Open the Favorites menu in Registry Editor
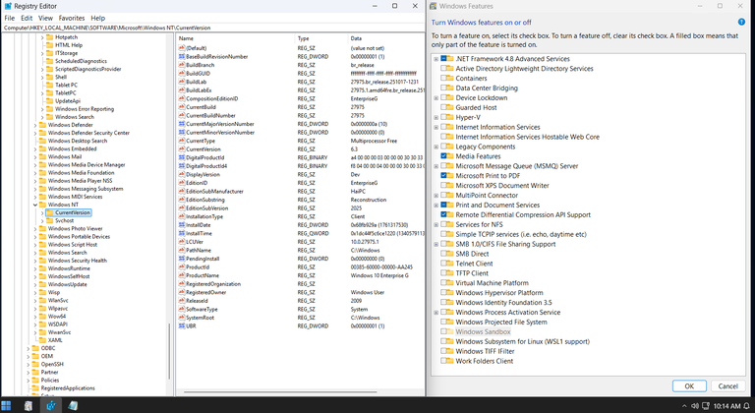The image size is (755, 413). (x=72, y=18)
